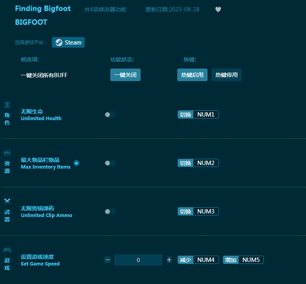Click the heart favorite icon

point(218,9)
